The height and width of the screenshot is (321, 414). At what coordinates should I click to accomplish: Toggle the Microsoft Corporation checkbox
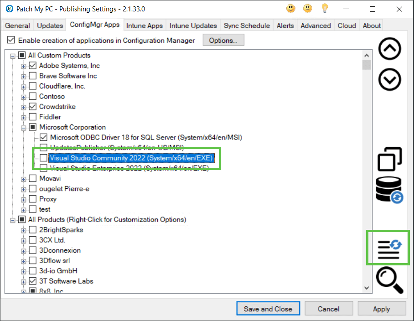point(33,127)
